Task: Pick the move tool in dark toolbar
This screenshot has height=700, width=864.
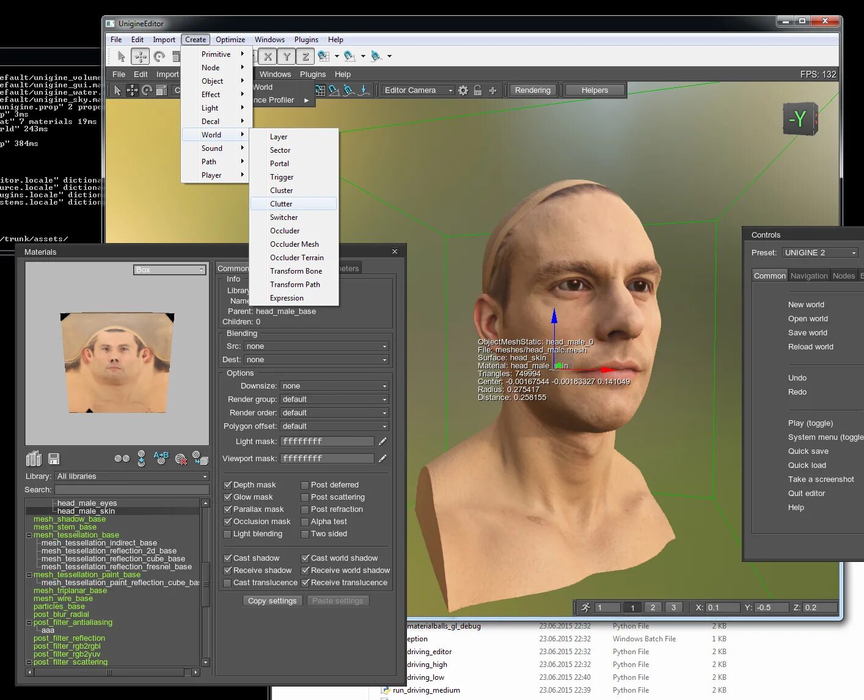Action: (132, 90)
